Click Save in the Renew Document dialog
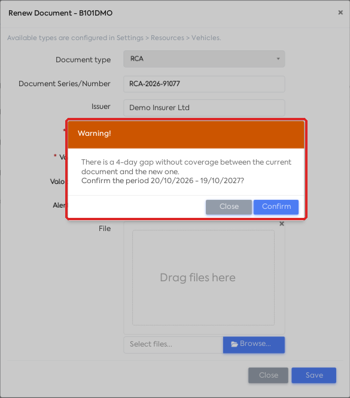This screenshot has width=350, height=398. 314,375
